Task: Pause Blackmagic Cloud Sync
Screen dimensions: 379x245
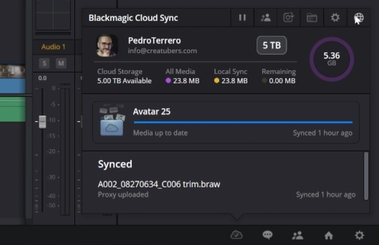Action: pyautogui.click(x=243, y=18)
